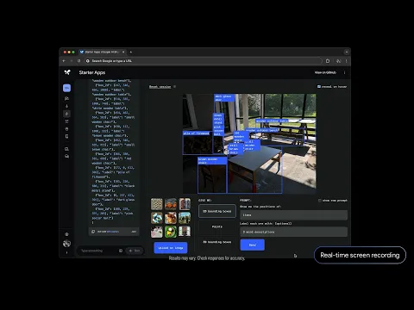Open the tab search dropdown in Chrome
Viewport: 414px width, 310px height.
coord(347,52)
